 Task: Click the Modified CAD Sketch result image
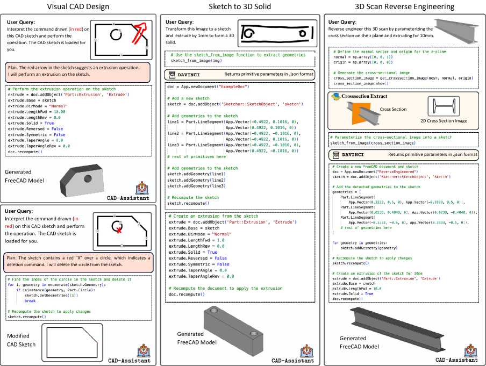point(72,342)
